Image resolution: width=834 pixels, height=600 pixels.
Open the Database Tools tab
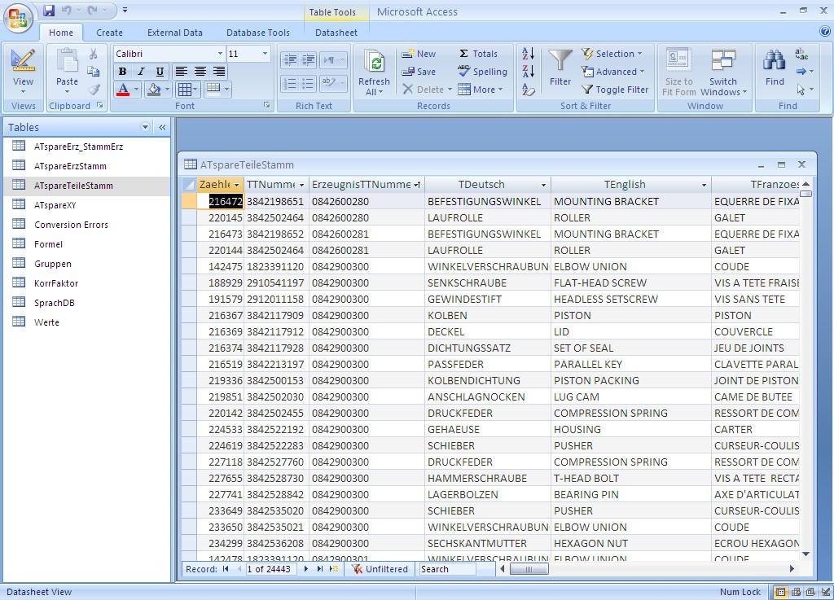click(x=258, y=33)
